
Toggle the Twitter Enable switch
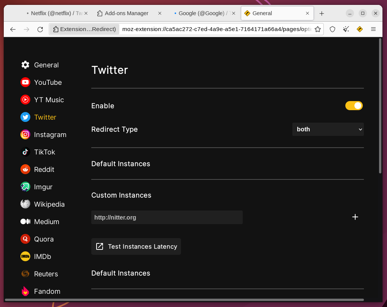point(354,106)
